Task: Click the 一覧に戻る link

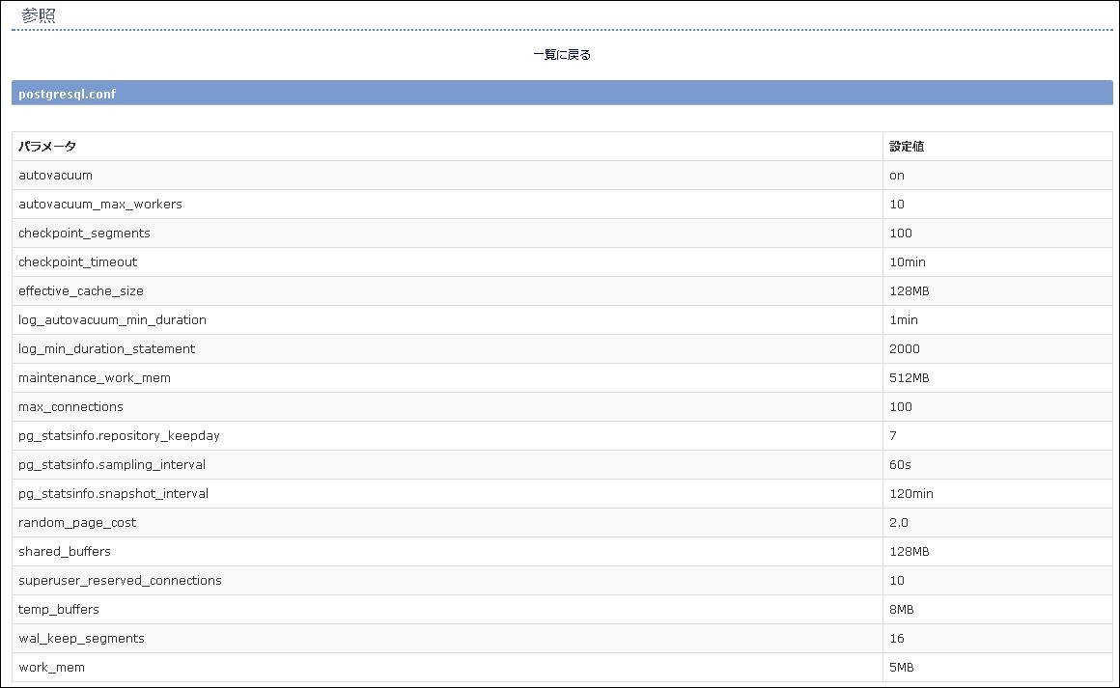Action: pos(562,55)
